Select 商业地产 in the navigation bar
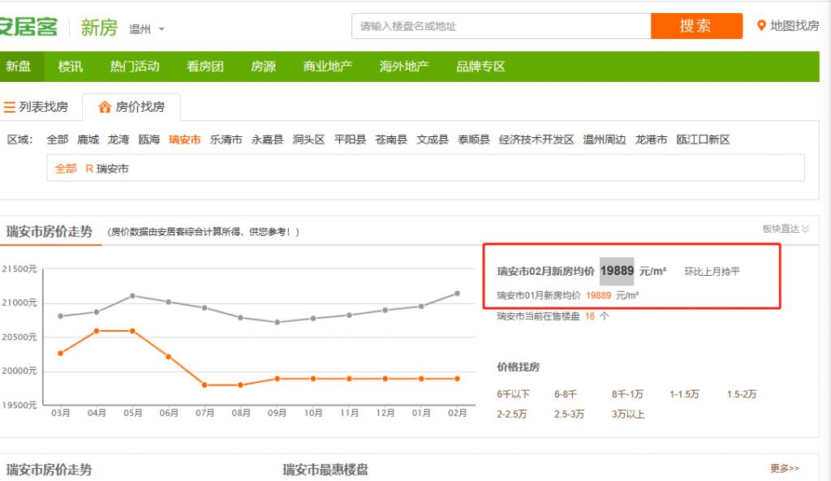 [x=328, y=67]
